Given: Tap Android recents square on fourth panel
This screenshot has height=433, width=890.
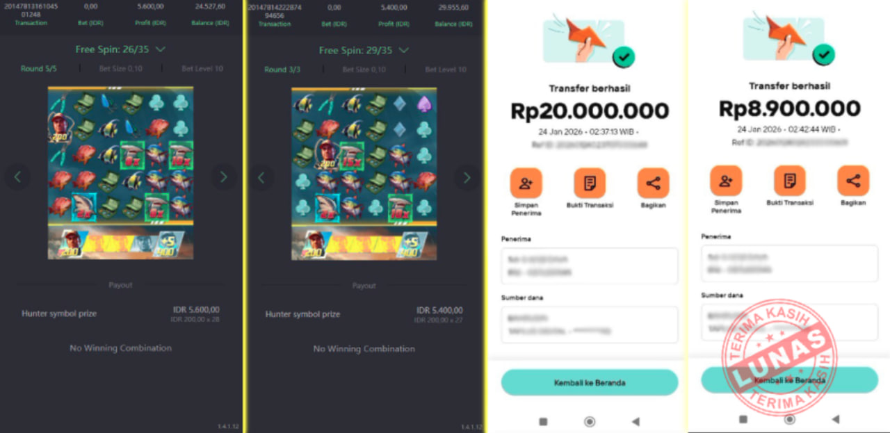Looking at the screenshot, I should click(x=743, y=419).
